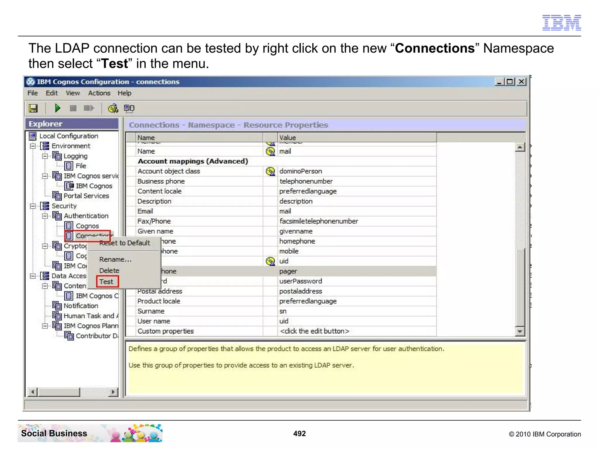599x449 pixels.
Task: Click the properties vertical scrollbar thumb
Action: tap(520, 287)
